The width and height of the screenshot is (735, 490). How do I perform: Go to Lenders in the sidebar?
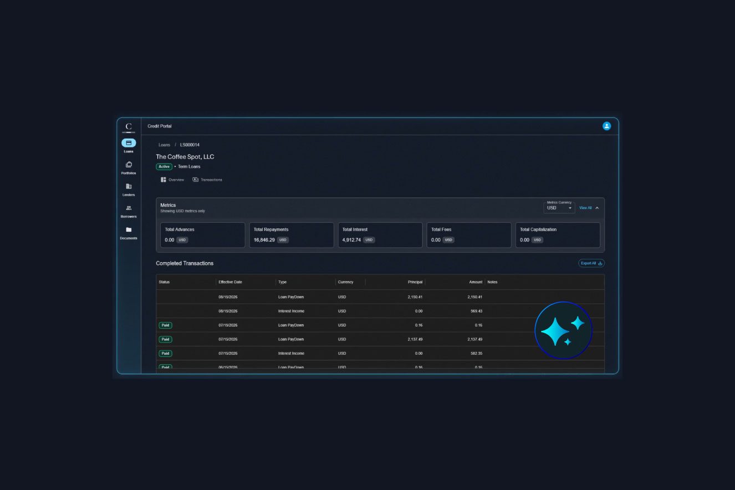(129, 189)
